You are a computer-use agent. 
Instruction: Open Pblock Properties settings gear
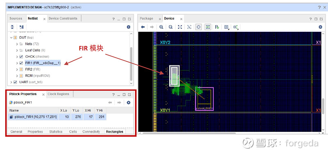(x=128, y=102)
